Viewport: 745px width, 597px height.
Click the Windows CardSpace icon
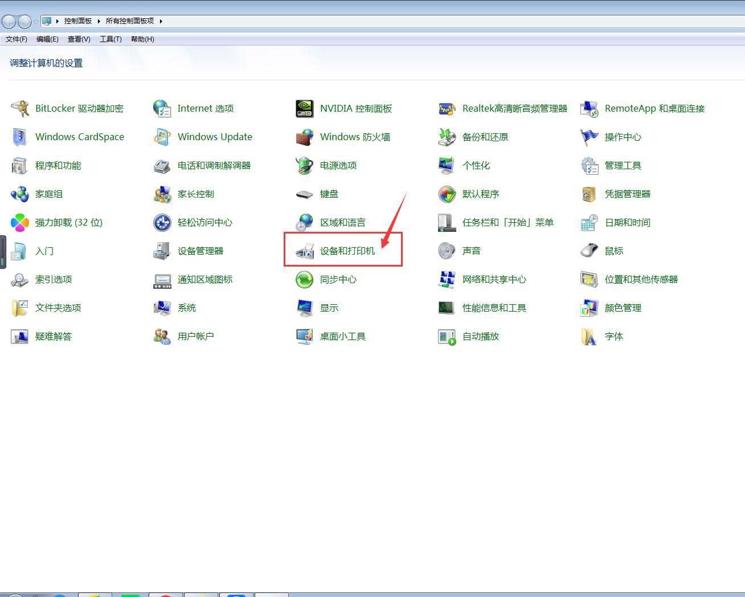19,137
